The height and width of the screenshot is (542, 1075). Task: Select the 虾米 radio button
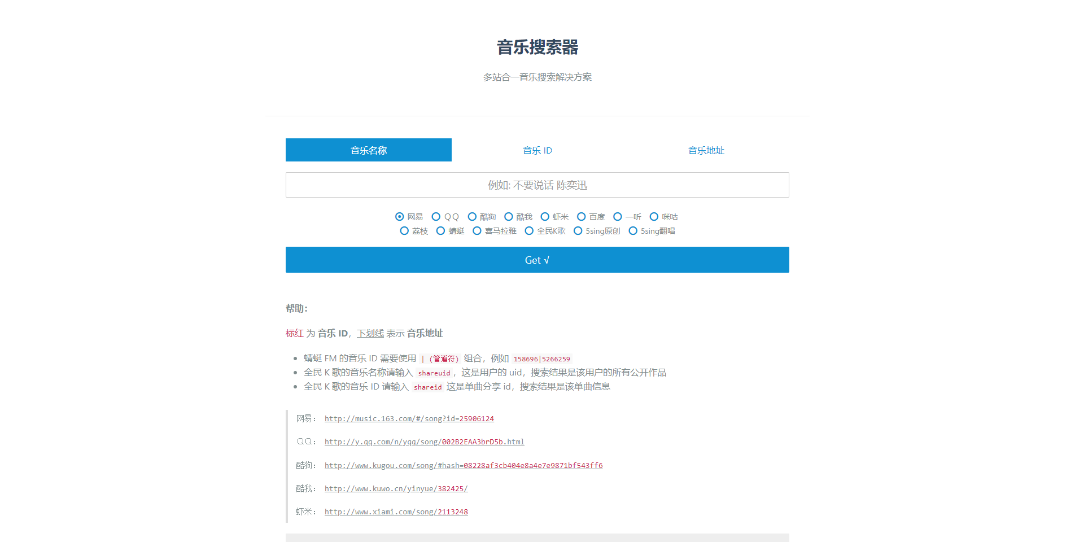(545, 217)
